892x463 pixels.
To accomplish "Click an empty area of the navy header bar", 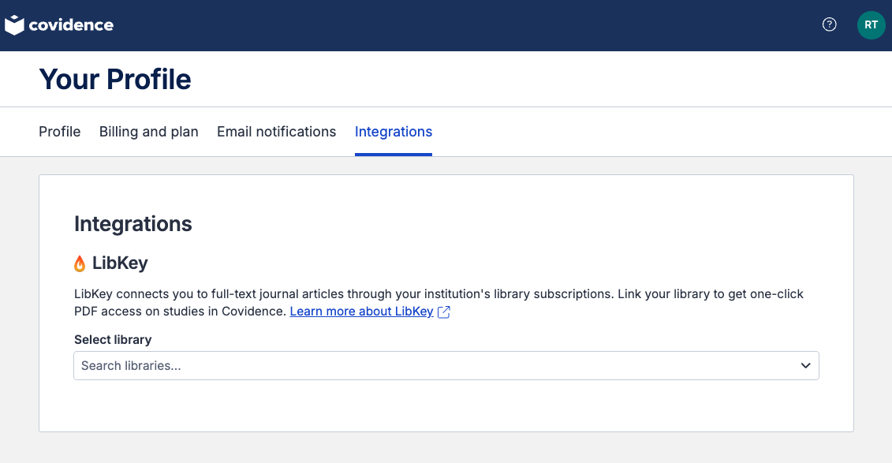I will [x=455, y=25].
